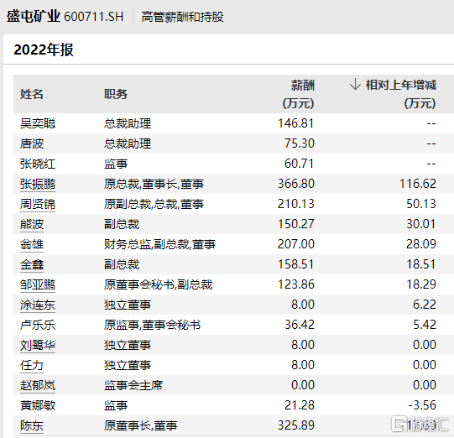Open the 周贤锦 executive profile link
Image resolution: width=454 pixels, height=438 pixels.
[38, 204]
